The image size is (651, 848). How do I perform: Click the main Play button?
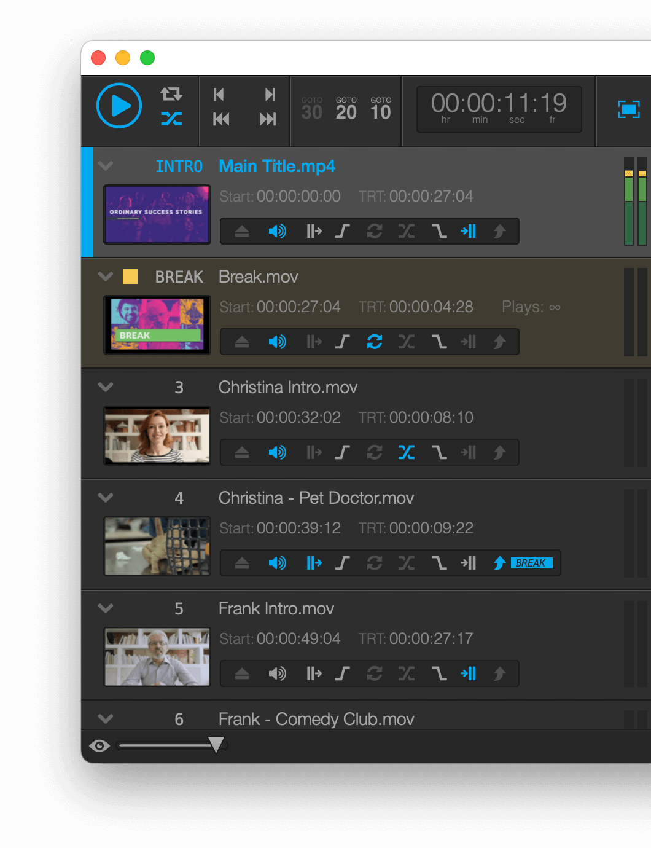[119, 106]
